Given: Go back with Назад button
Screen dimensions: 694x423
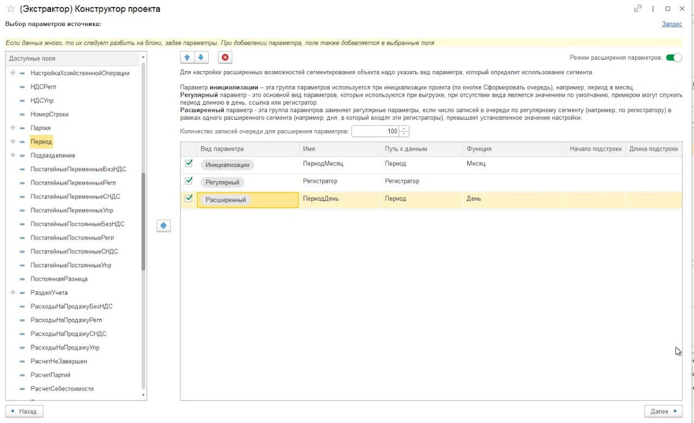Looking at the screenshot, I should coord(24,411).
